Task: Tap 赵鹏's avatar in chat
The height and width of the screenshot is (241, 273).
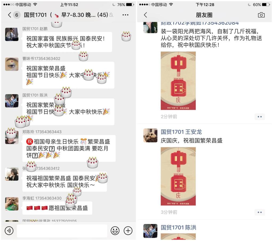Action: point(12,34)
